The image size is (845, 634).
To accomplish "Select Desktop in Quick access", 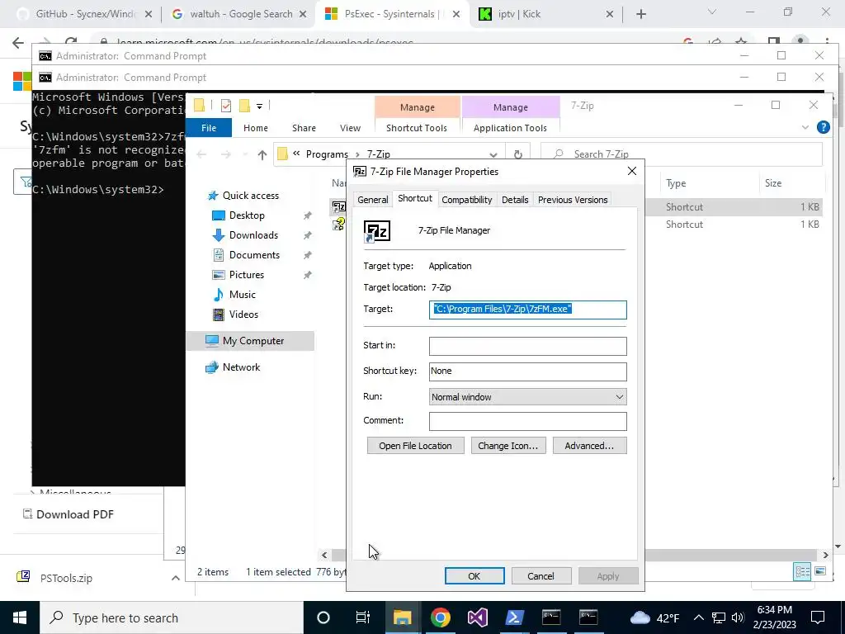I will point(247,215).
